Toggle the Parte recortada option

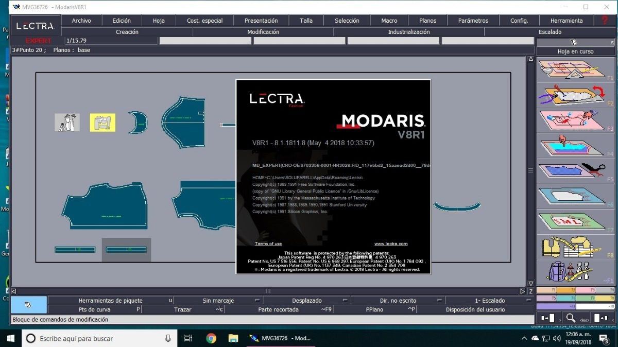click(x=278, y=309)
